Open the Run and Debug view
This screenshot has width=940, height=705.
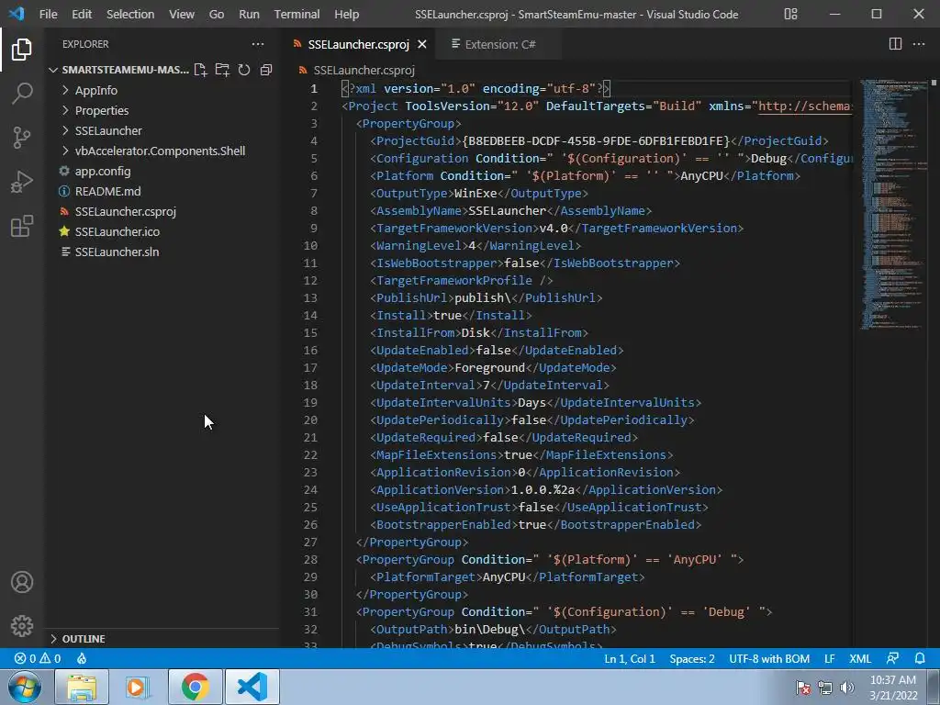coord(22,182)
